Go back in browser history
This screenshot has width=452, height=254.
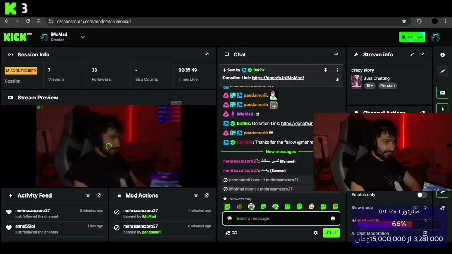[7, 21]
